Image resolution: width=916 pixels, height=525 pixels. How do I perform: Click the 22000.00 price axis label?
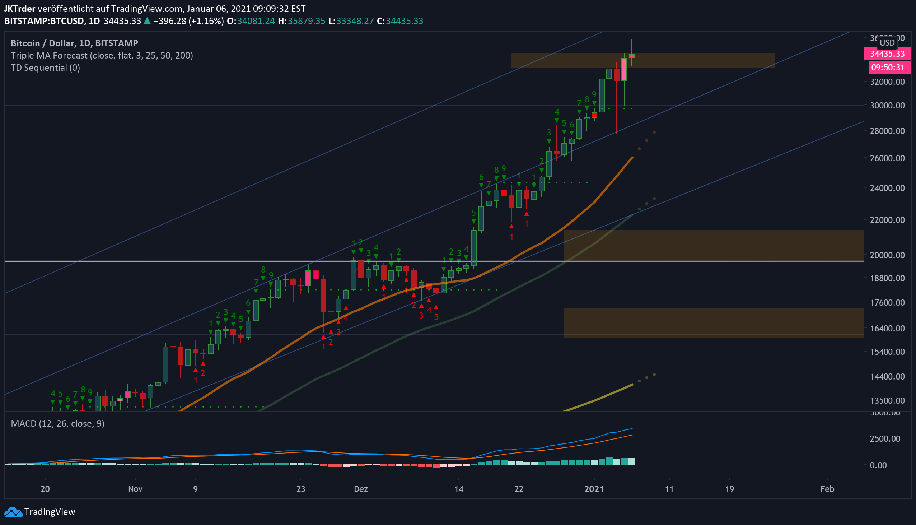pyautogui.click(x=887, y=220)
